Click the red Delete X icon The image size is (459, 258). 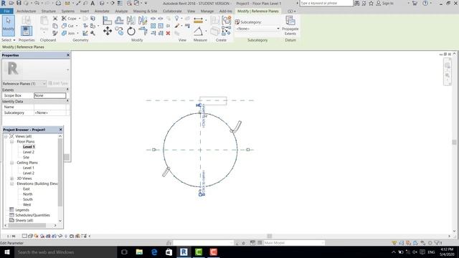coord(168,34)
